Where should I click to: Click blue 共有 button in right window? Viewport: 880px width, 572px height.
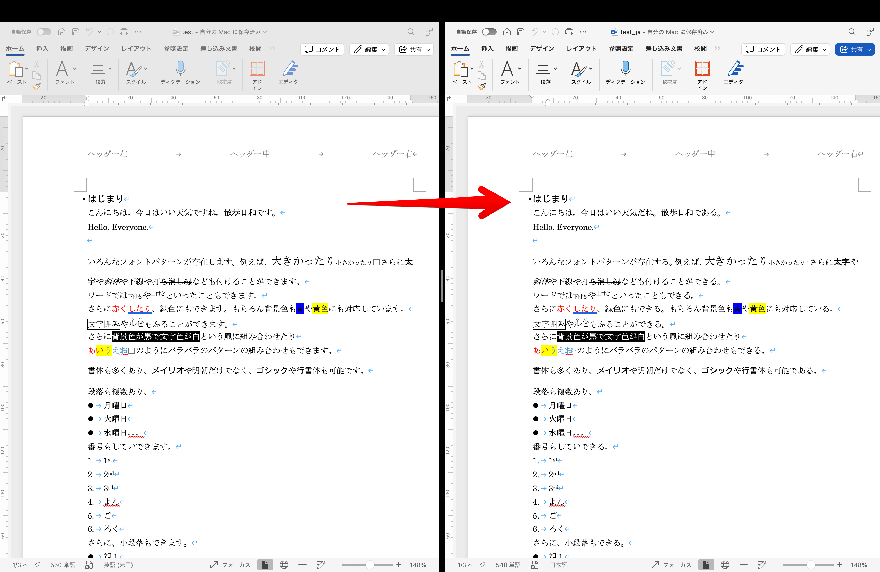855,50
